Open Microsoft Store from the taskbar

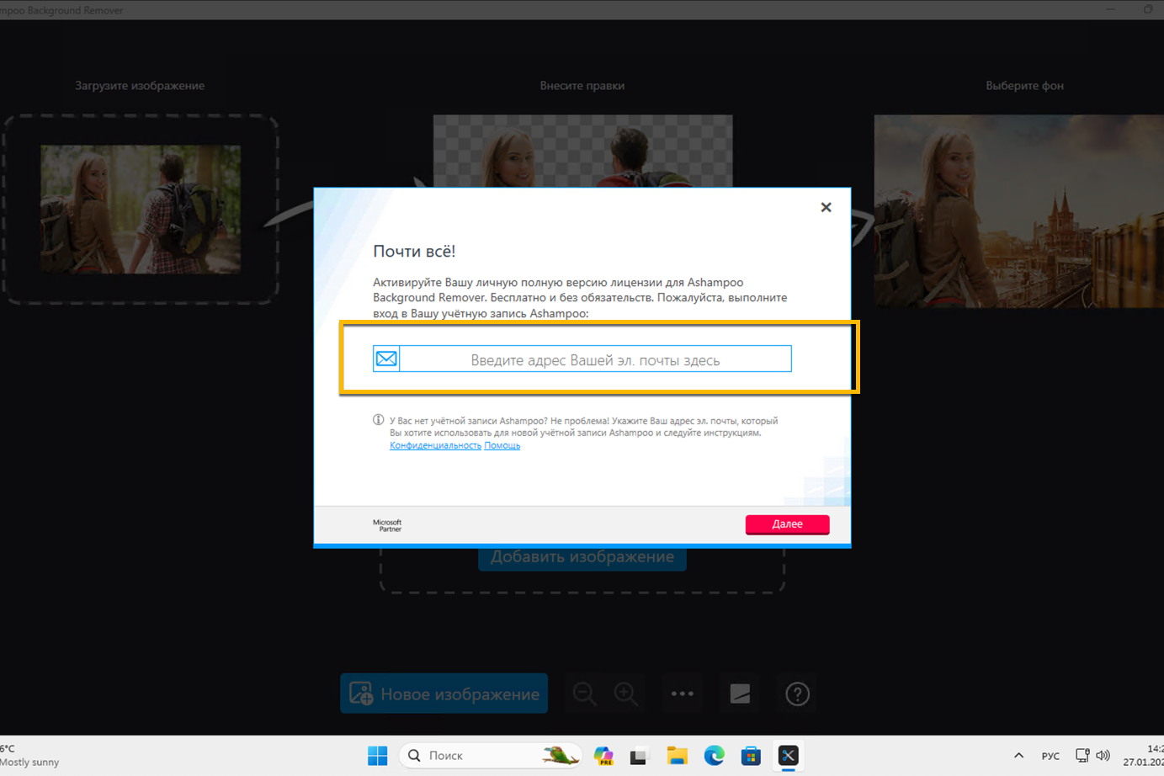click(751, 756)
